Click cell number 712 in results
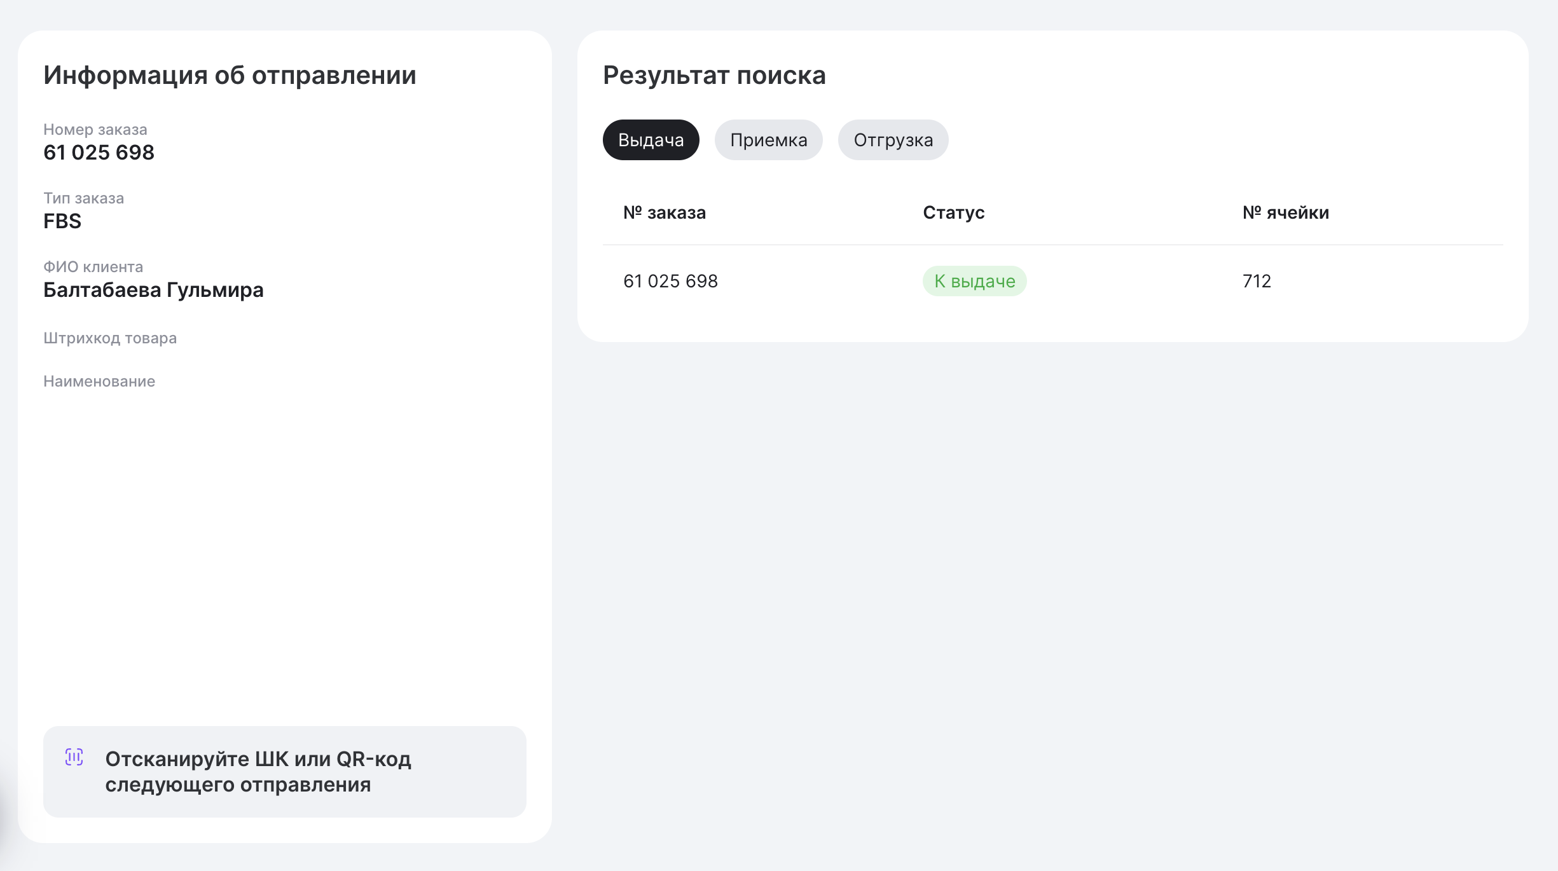 click(x=1257, y=281)
